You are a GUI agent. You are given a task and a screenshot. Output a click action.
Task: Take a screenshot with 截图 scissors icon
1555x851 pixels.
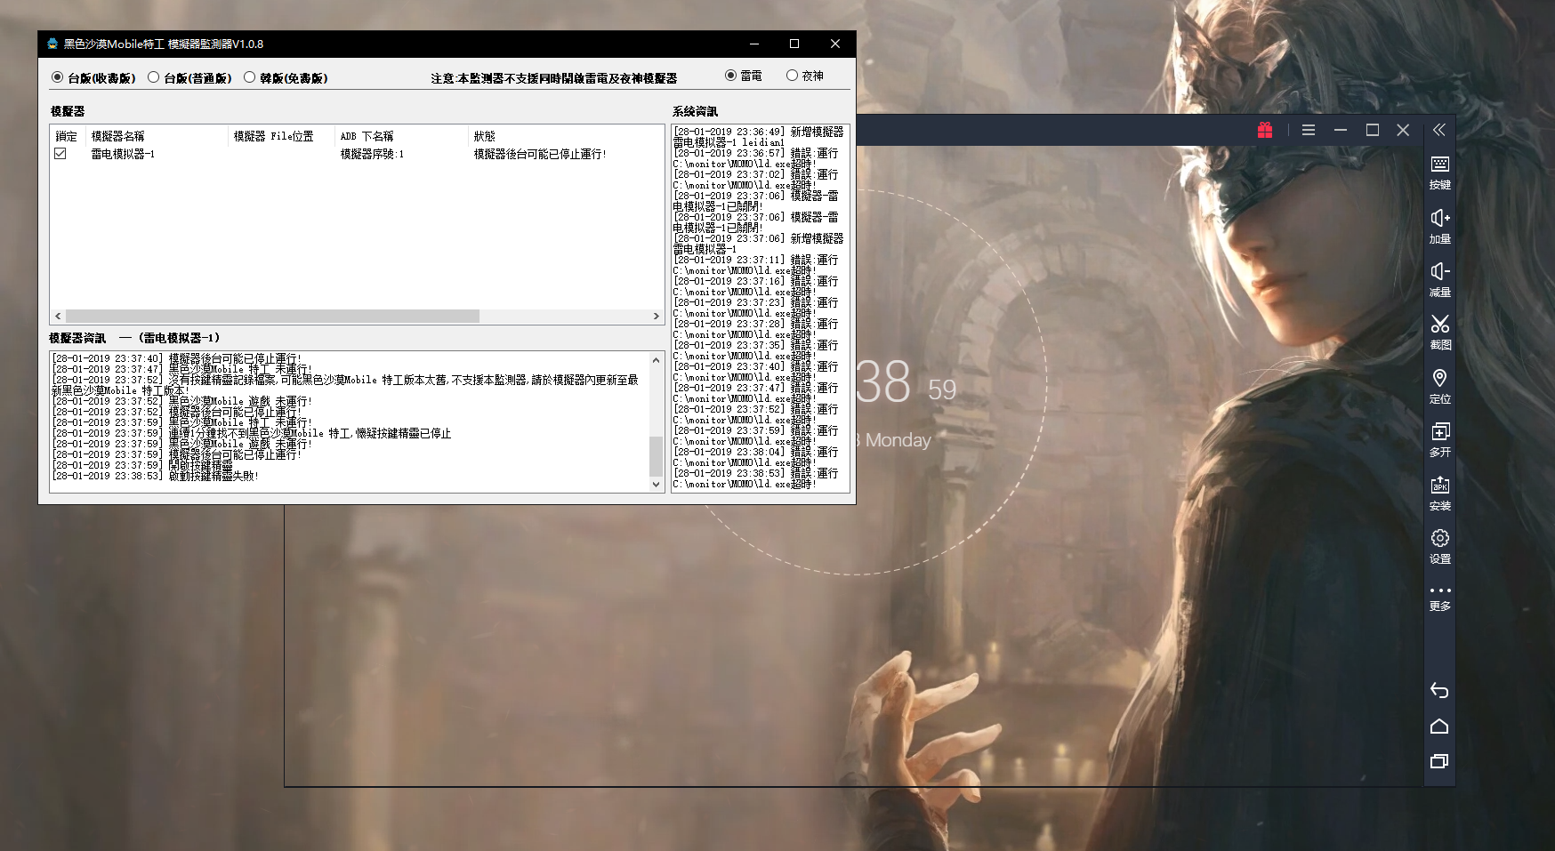coord(1439,333)
